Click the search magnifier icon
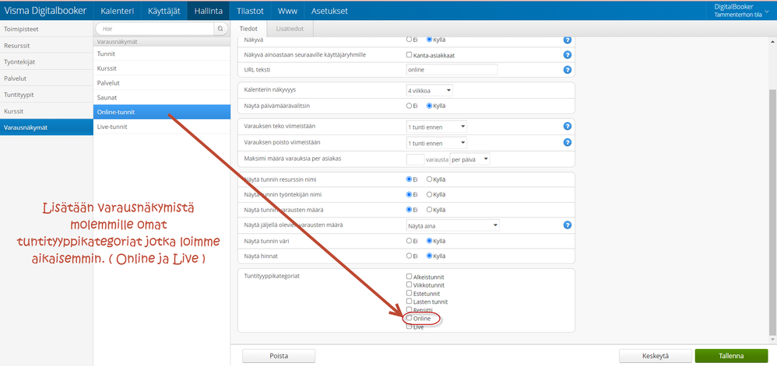The image size is (777, 366). (220, 30)
